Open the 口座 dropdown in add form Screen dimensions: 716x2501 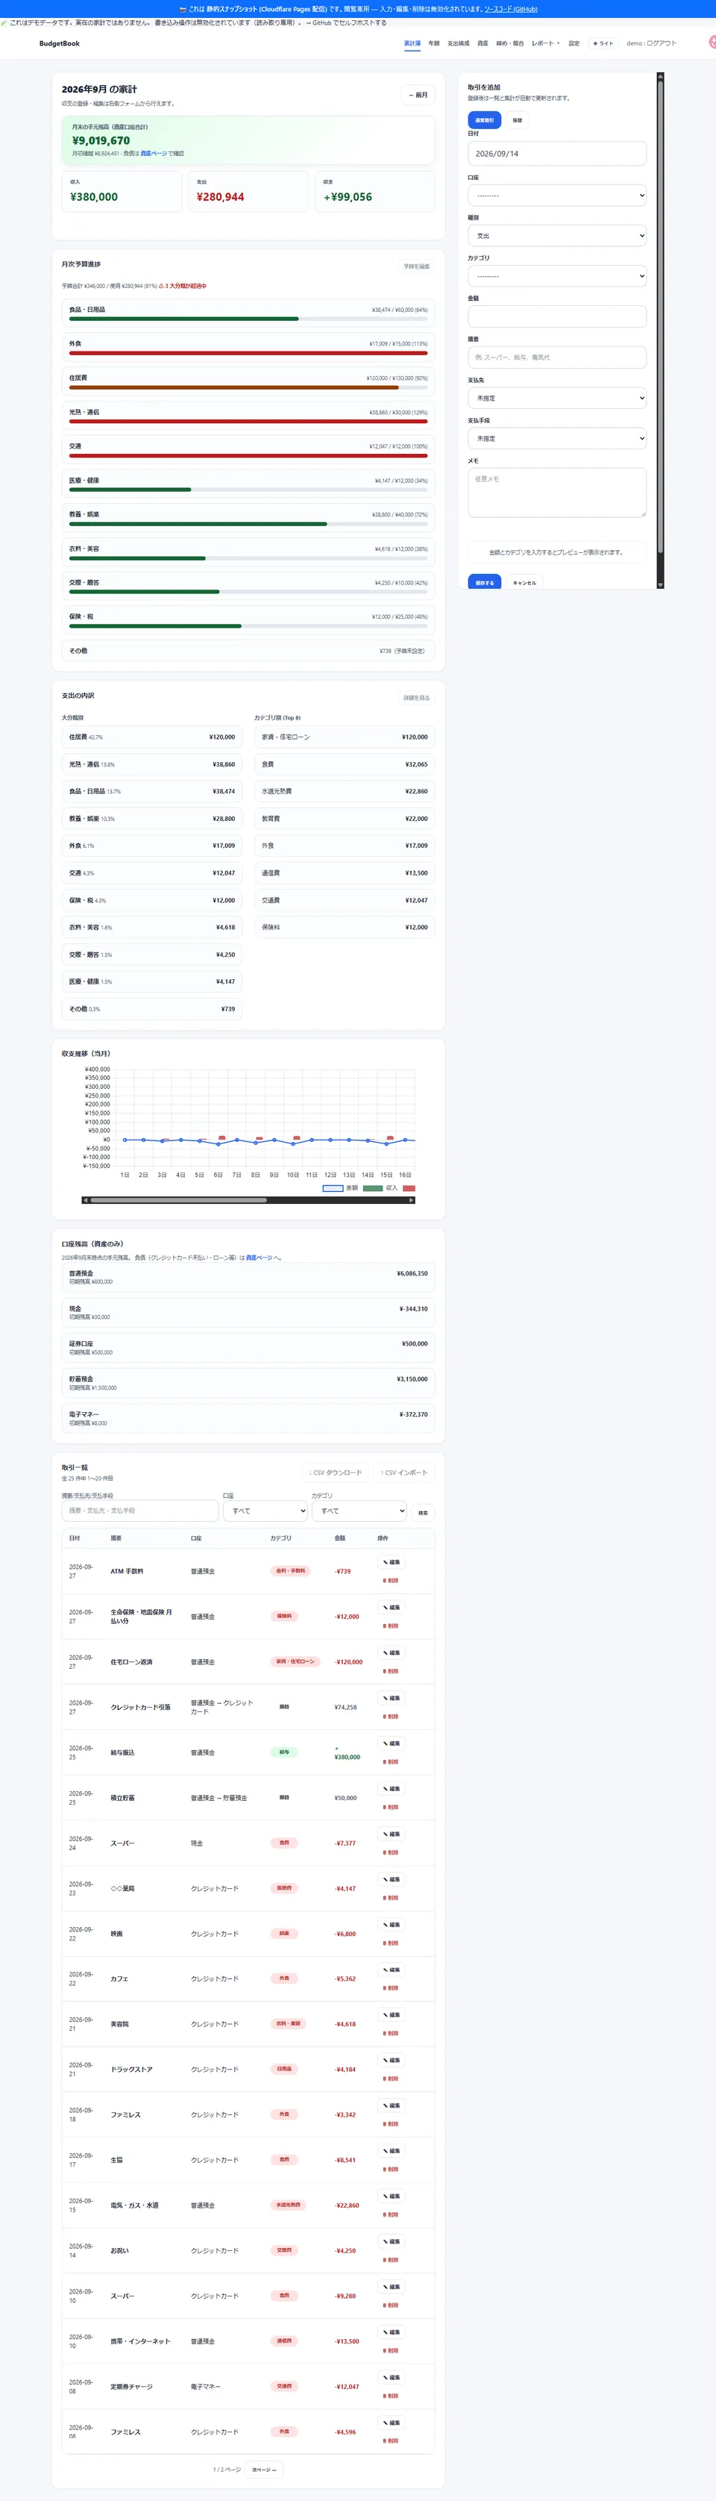pos(557,195)
